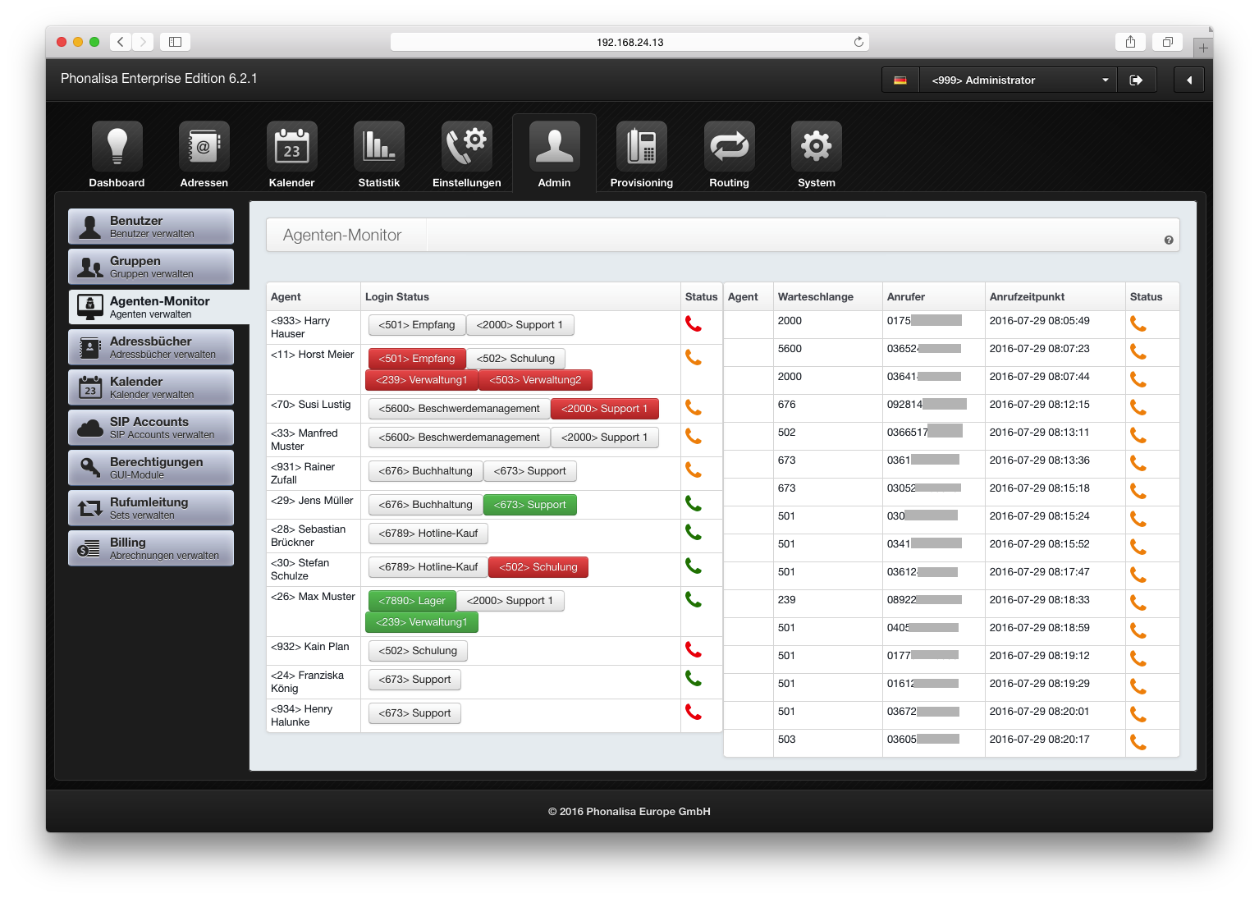1259x898 pixels.
Task: Open the Routing arrows icon
Action: [x=730, y=146]
